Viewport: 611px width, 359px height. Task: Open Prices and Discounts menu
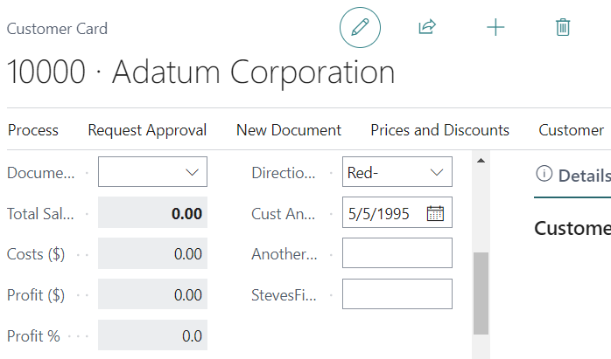439,130
